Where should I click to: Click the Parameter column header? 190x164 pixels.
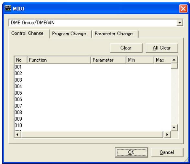[108, 60]
